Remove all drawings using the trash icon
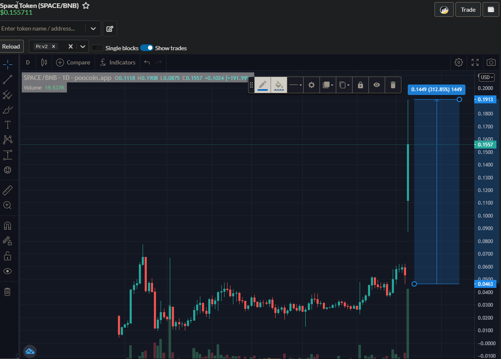Screen dimensions: 501x359 [x=8, y=292]
